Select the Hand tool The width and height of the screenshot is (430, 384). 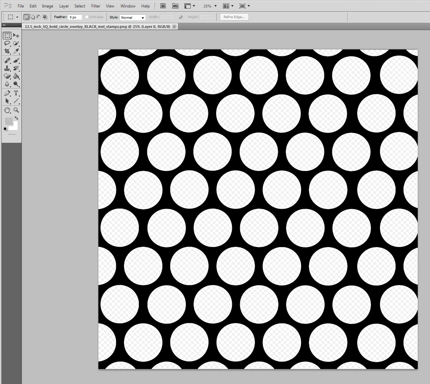(7, 110)
